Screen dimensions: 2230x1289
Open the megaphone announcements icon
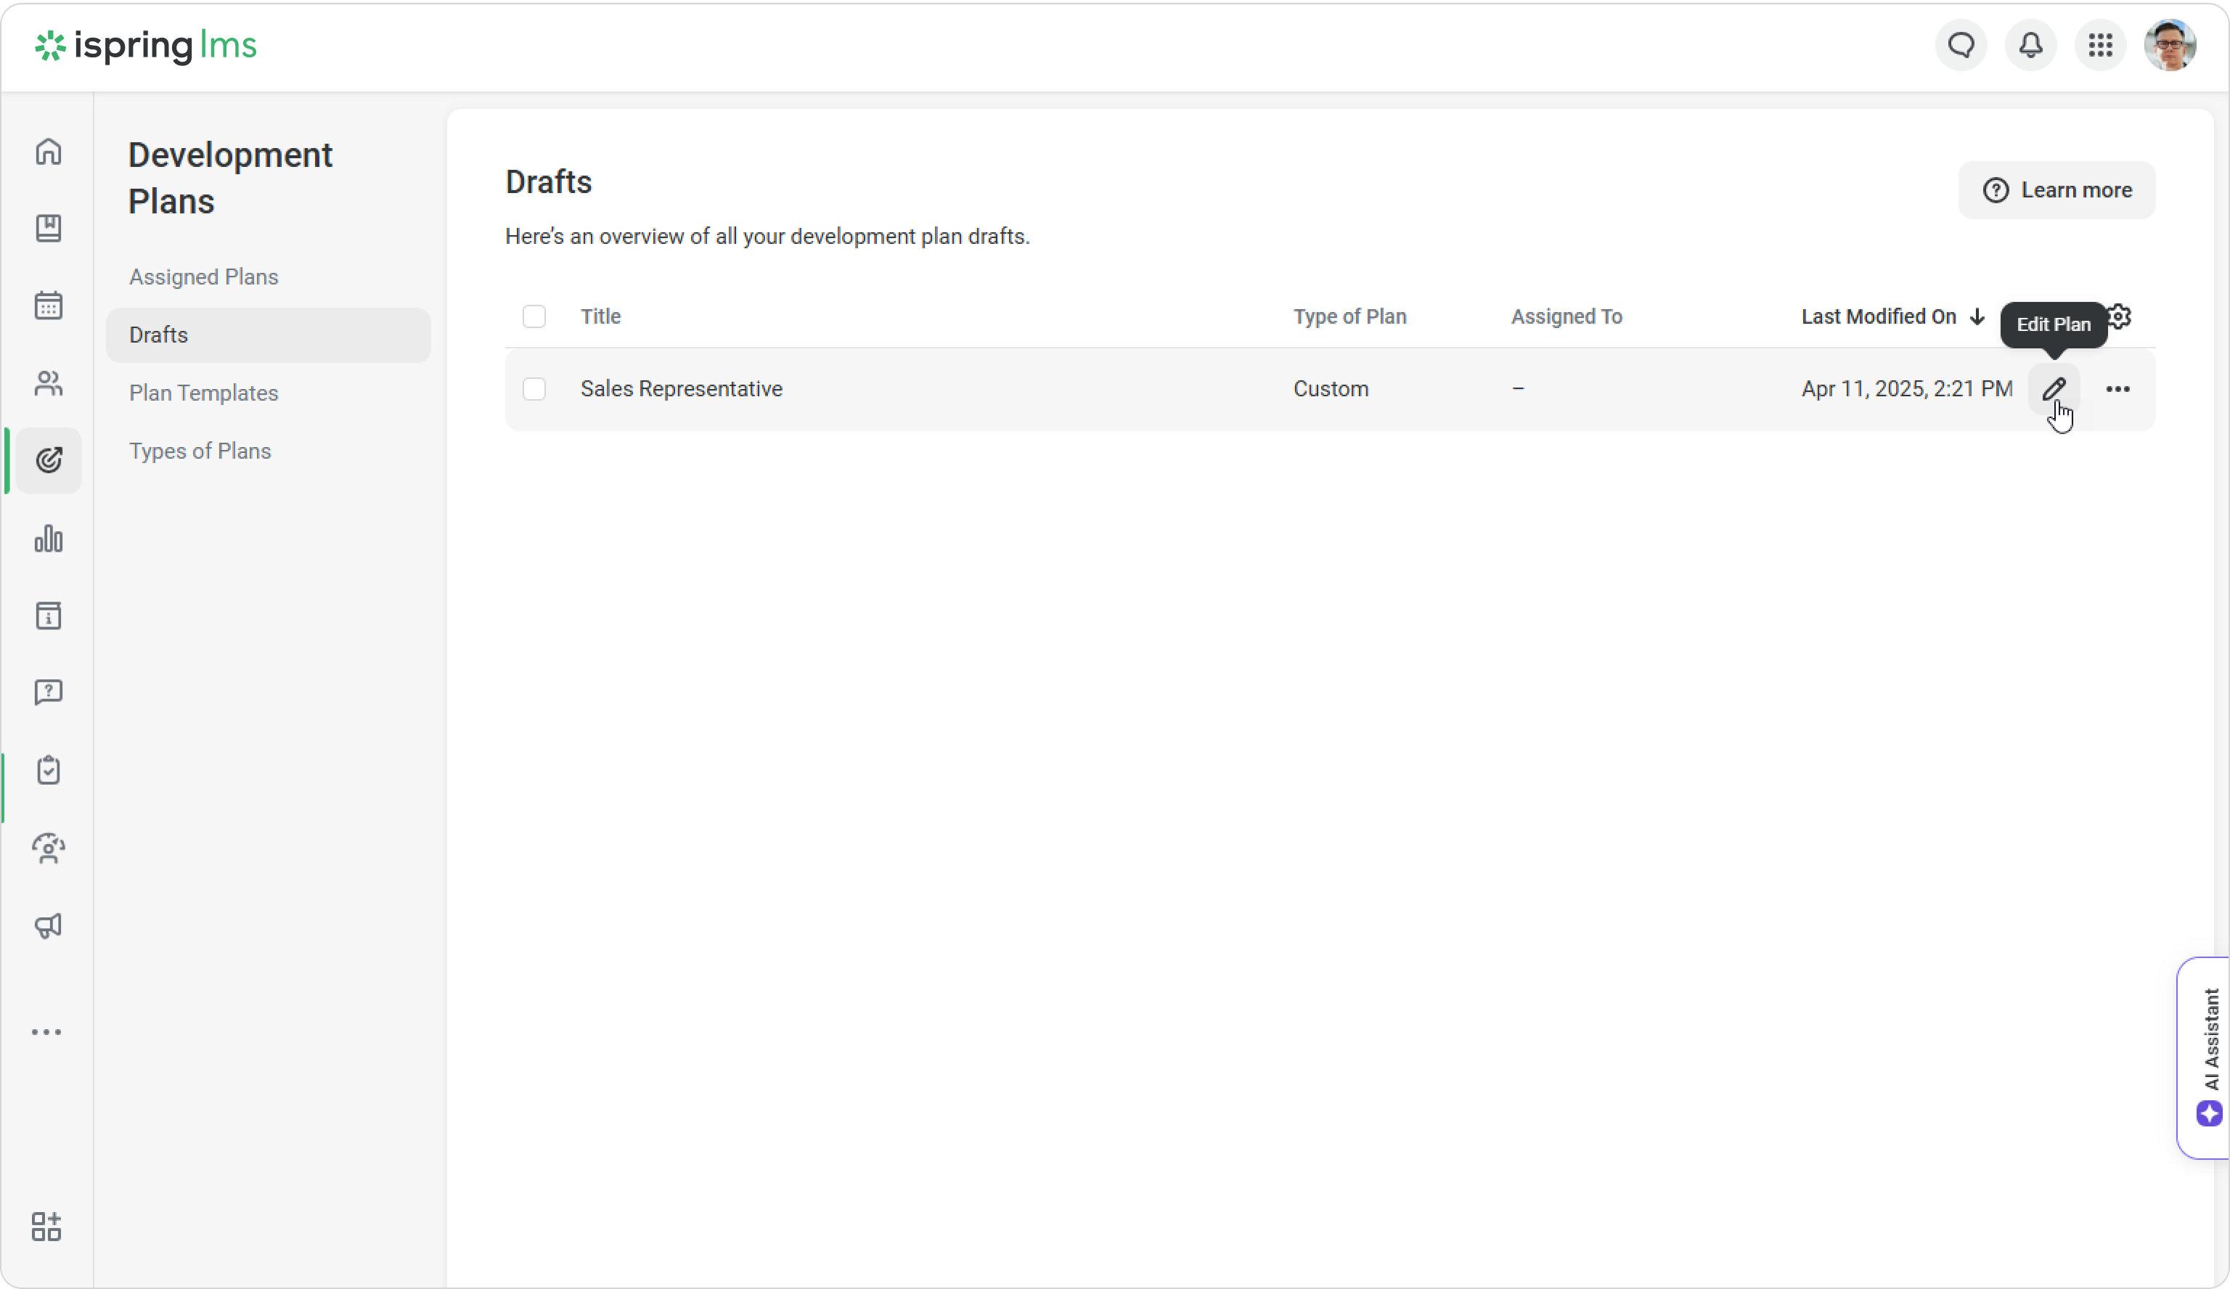pyautogui.click(x=49, y=925)
